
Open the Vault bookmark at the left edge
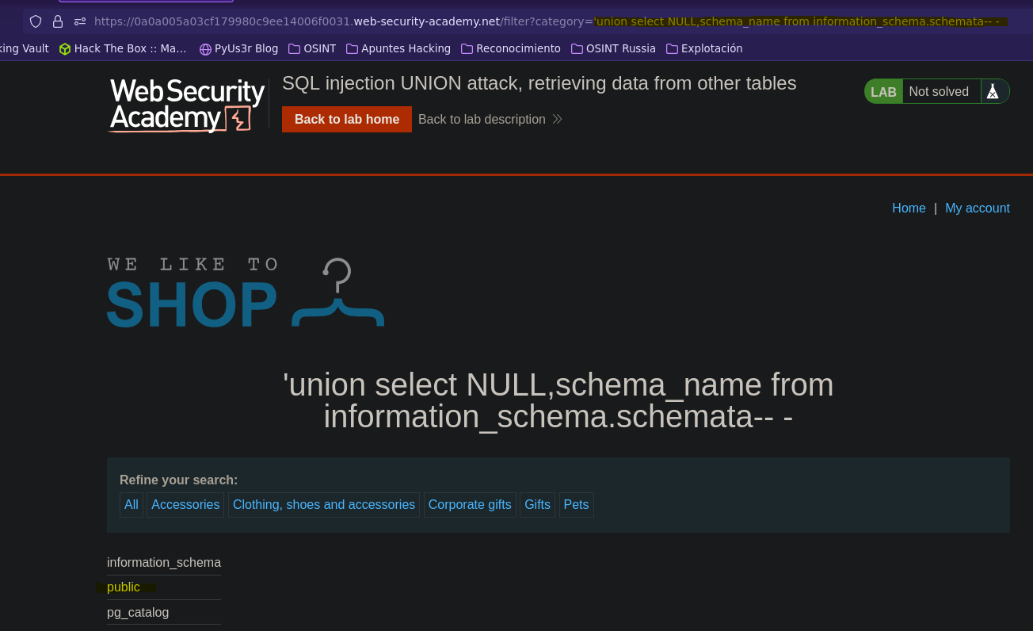[25, 48]
